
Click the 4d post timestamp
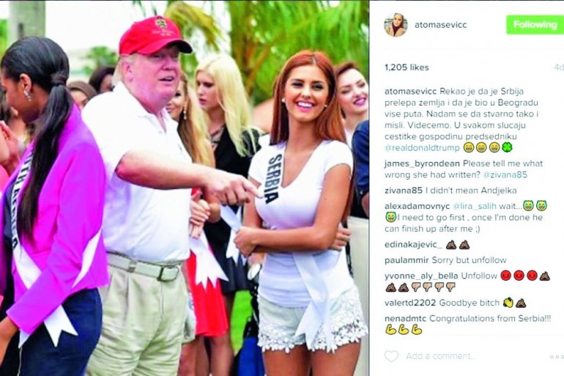click(x=558, y=67)
